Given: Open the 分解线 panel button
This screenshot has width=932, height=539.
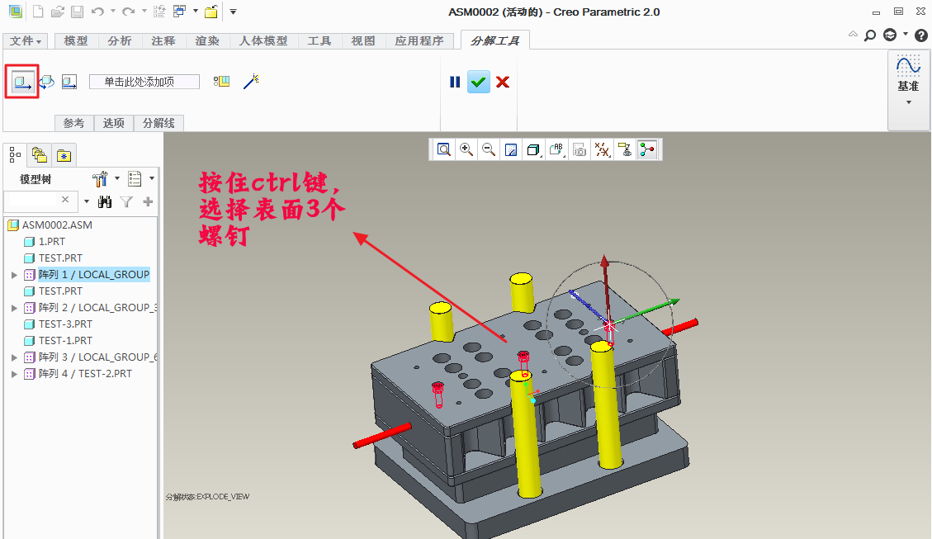Looking at the screenshot, I should (158, 123).
